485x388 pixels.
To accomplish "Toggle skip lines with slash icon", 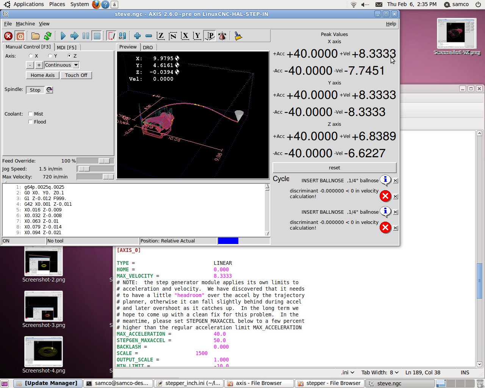I will click(112, 36).
